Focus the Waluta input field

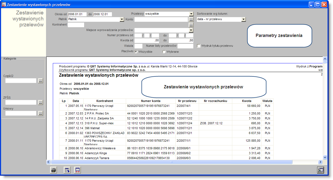(x=139, y=46)
